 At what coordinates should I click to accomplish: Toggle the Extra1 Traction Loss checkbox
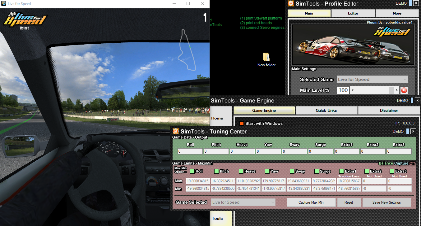click(x=341, y=171)
